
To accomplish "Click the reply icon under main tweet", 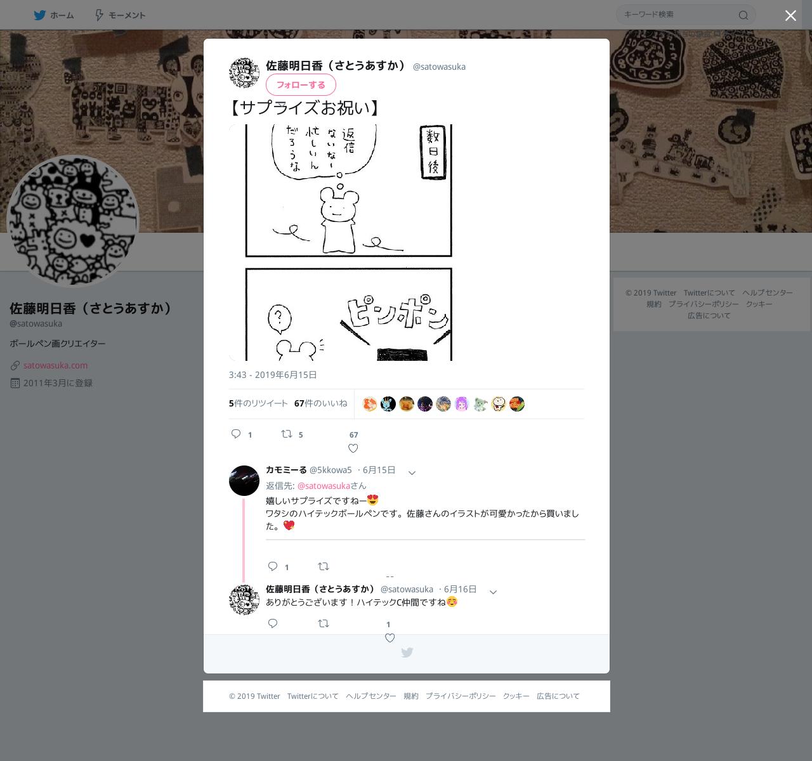I will click(236, 434).
